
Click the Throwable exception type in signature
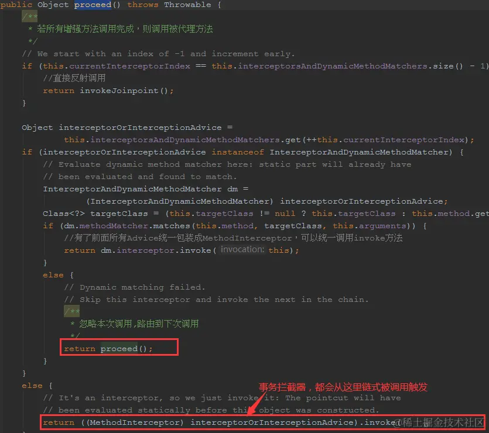(187, 5)
